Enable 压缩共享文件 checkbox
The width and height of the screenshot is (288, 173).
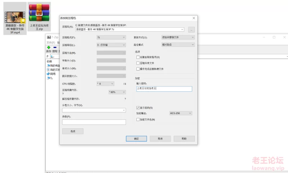(138, 63)
